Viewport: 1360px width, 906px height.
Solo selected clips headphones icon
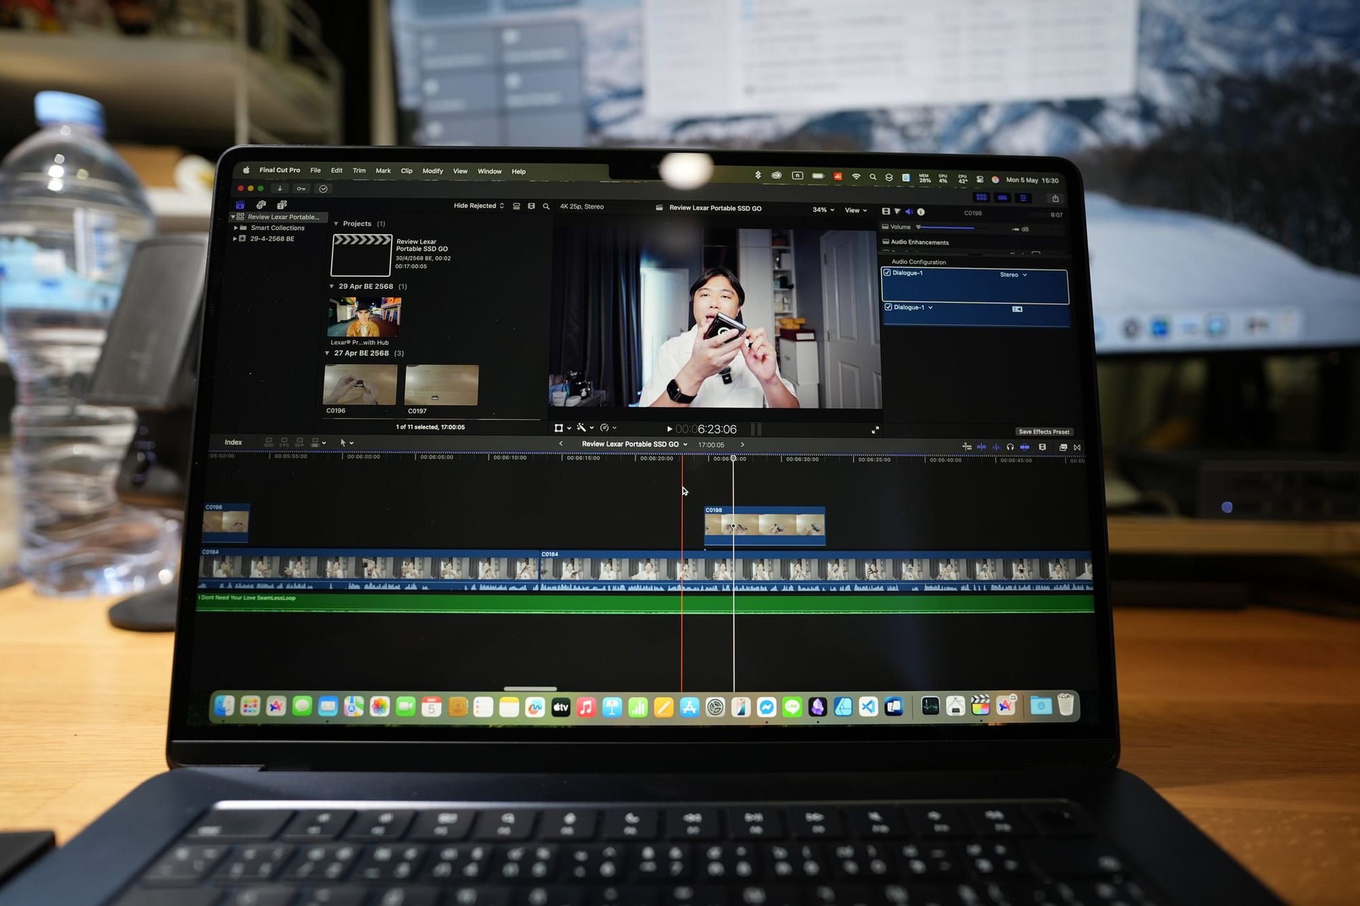coord(1010,447)
